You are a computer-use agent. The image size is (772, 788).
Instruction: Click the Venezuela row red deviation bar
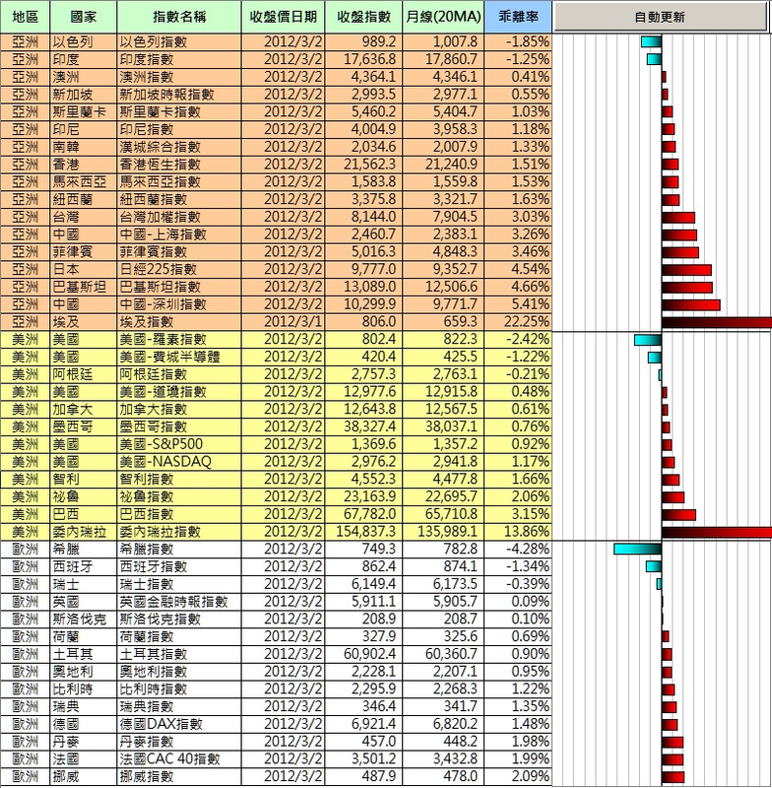click(x=717, y=532)
